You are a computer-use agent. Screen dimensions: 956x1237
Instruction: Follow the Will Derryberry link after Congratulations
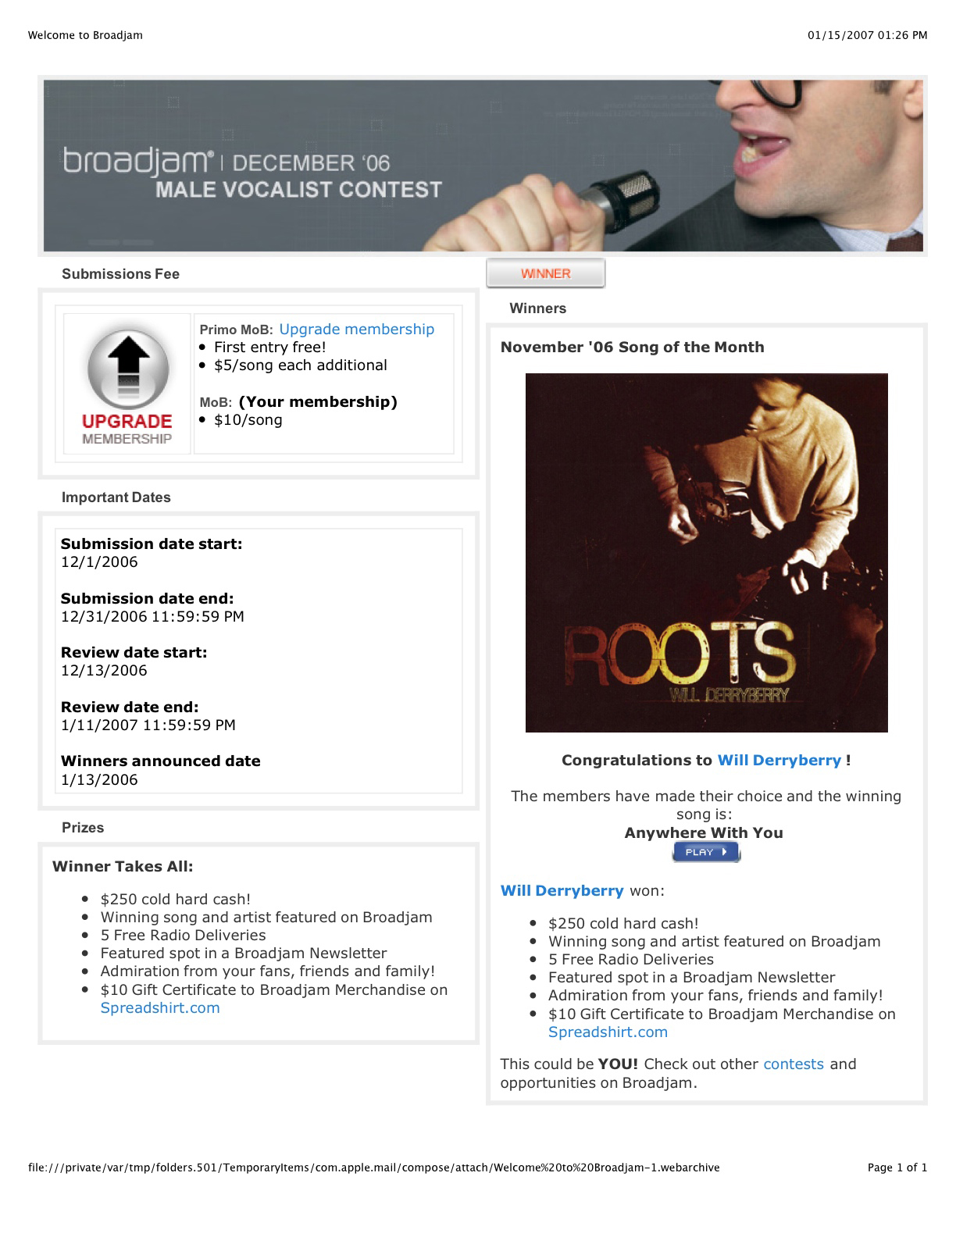tap(779, 761)
